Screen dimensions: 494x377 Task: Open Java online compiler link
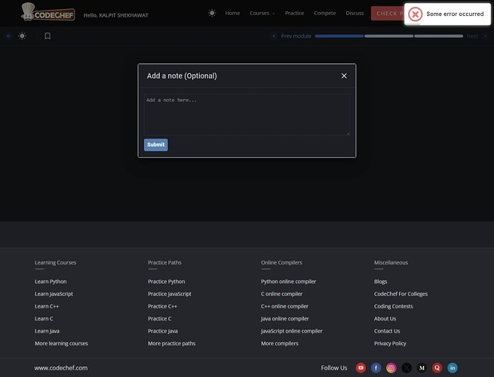285,319
